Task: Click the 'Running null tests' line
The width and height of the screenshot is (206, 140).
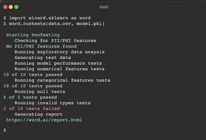Action: click(40, 92)
